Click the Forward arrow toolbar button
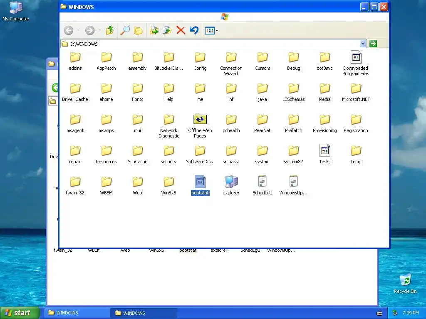 pyautogui.click(x=90, y=30)
